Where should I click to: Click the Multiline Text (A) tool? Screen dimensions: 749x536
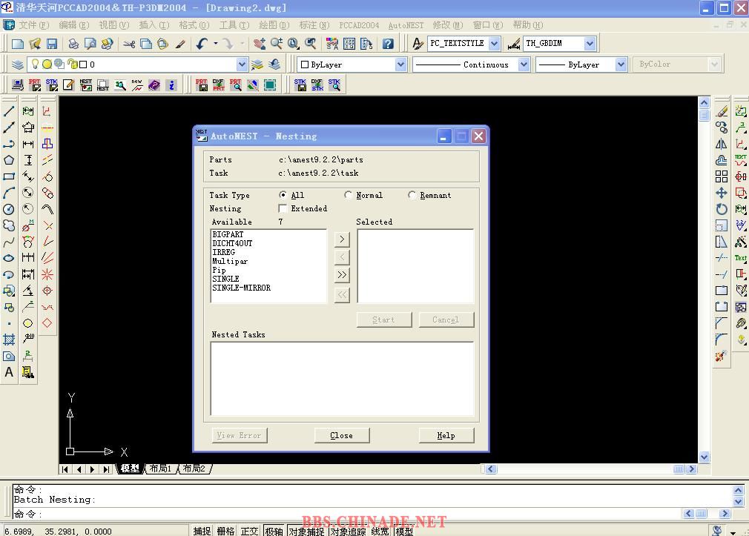point(9,372)
